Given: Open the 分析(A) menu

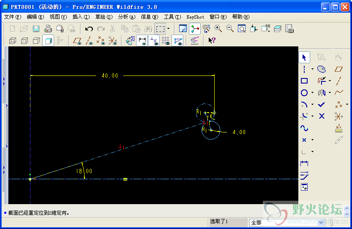Looking at the screenshot, I should pos(127,17).
